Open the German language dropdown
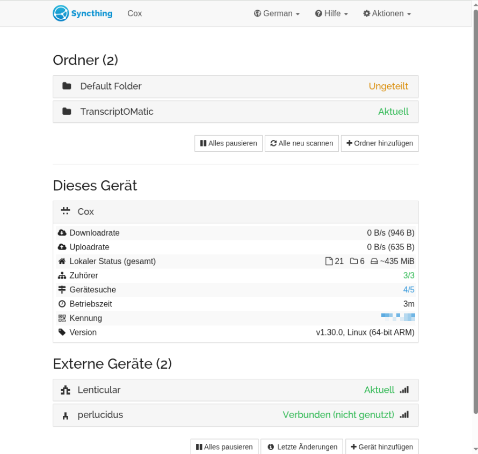 point(277,13)
